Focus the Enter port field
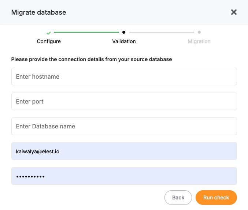 coord(124,101)
